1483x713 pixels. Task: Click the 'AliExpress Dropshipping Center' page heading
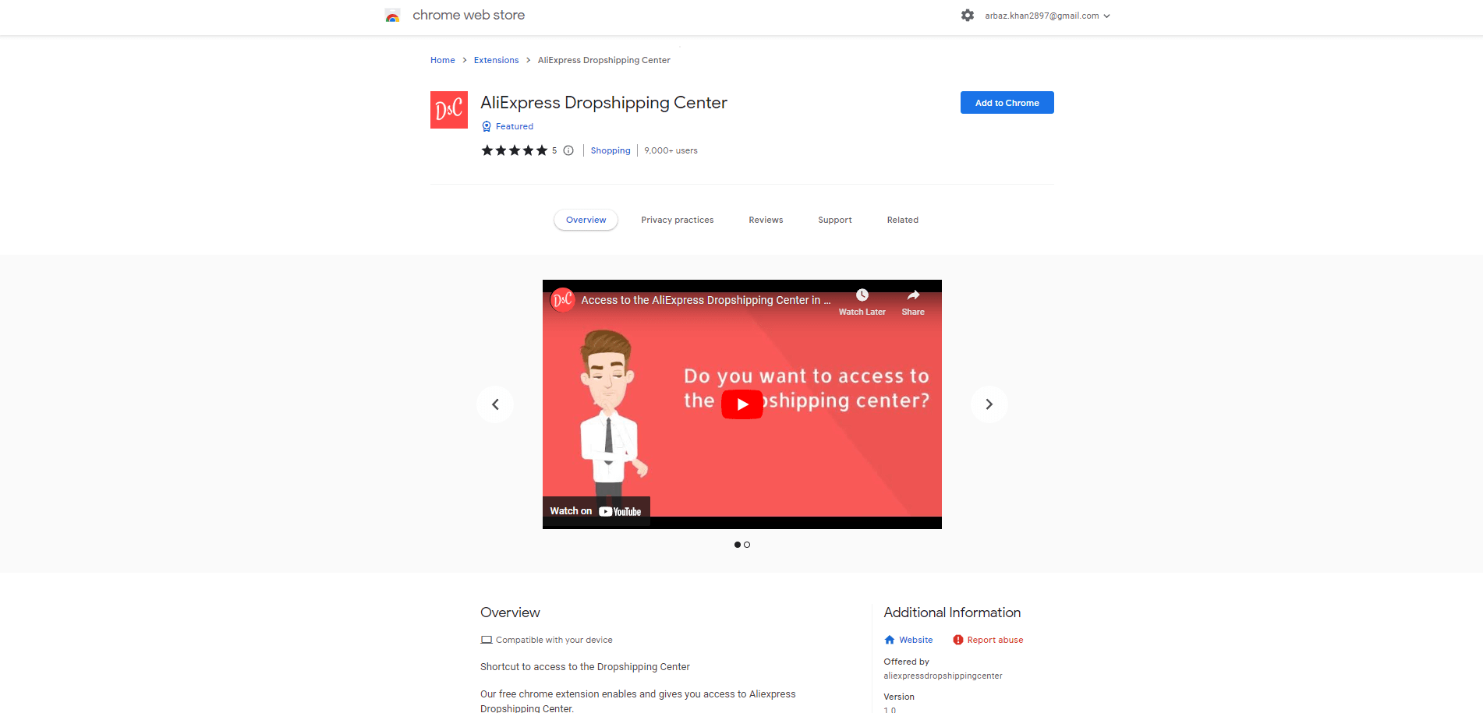[603, 103]
